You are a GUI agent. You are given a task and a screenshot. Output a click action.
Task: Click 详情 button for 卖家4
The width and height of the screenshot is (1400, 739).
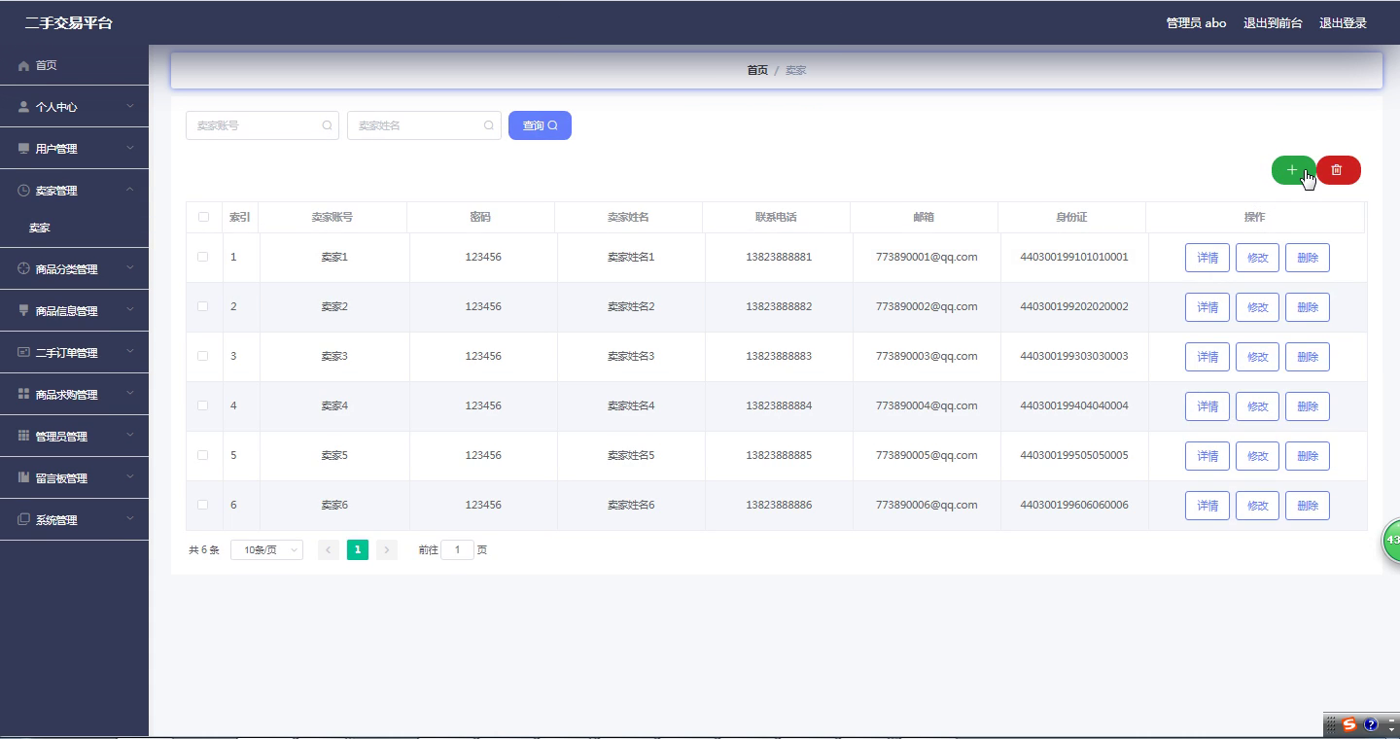pyautogui.click(x=1207, y=406)
